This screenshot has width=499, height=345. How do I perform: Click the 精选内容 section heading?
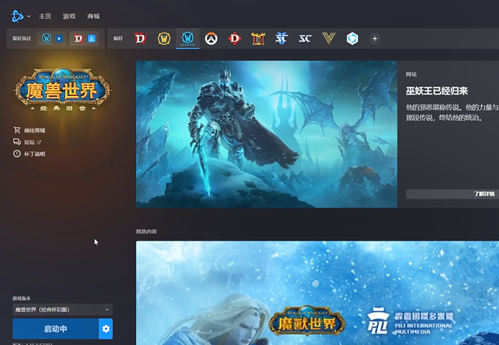pyautogui.click(x=147, y=231)
